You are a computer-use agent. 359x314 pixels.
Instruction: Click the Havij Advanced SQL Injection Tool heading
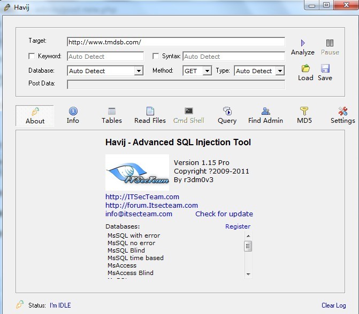click(178, 142)
